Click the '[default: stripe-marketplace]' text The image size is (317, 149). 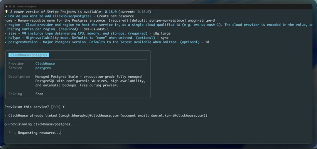[x=158, y=20]
